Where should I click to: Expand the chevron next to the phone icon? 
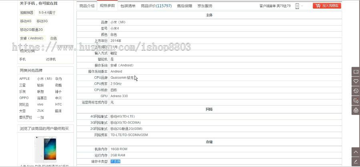tap(302, 6)
